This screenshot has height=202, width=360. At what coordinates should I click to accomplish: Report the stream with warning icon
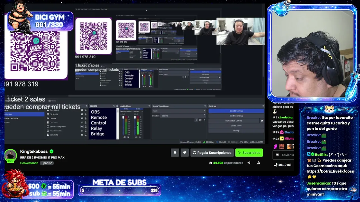(x=258, y=163)
